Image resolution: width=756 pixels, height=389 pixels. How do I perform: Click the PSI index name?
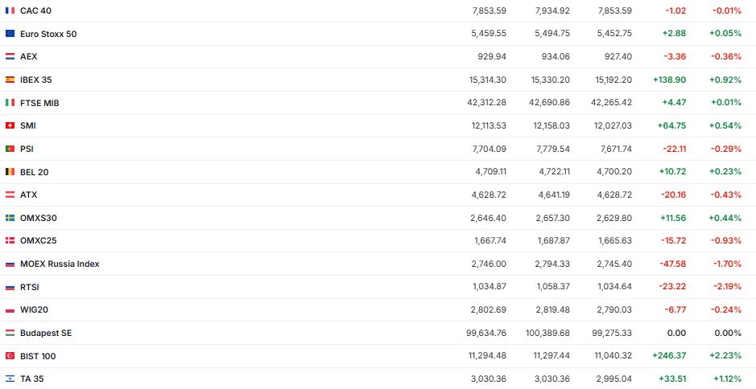pyautogui.click(x=27, y=149)
